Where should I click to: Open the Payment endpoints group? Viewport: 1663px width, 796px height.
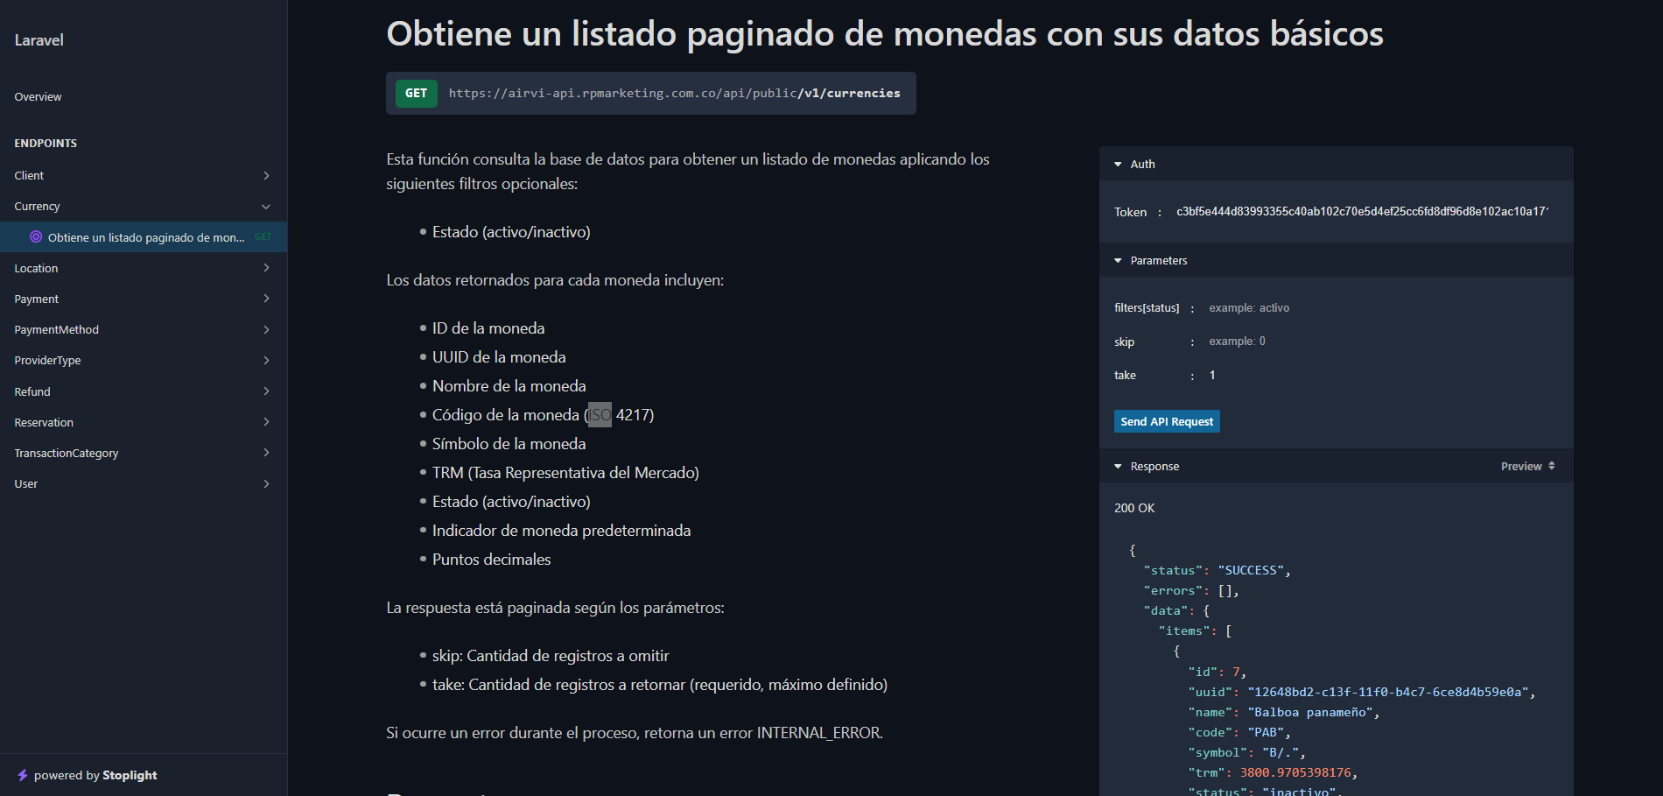pyautogui.click(x=37, y=299)
